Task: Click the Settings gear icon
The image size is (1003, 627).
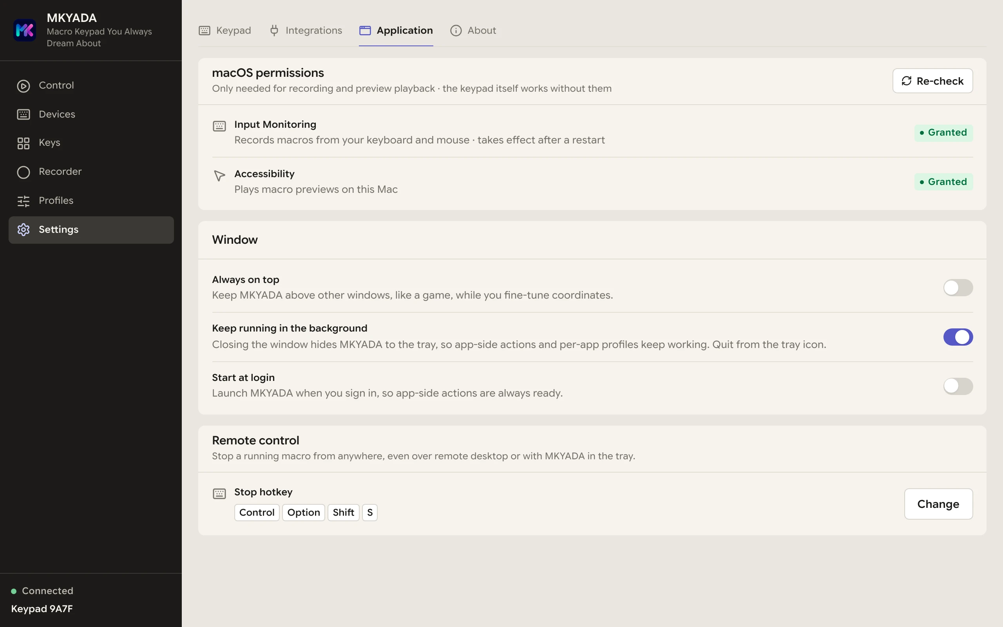Action: [x=23, y=230]
